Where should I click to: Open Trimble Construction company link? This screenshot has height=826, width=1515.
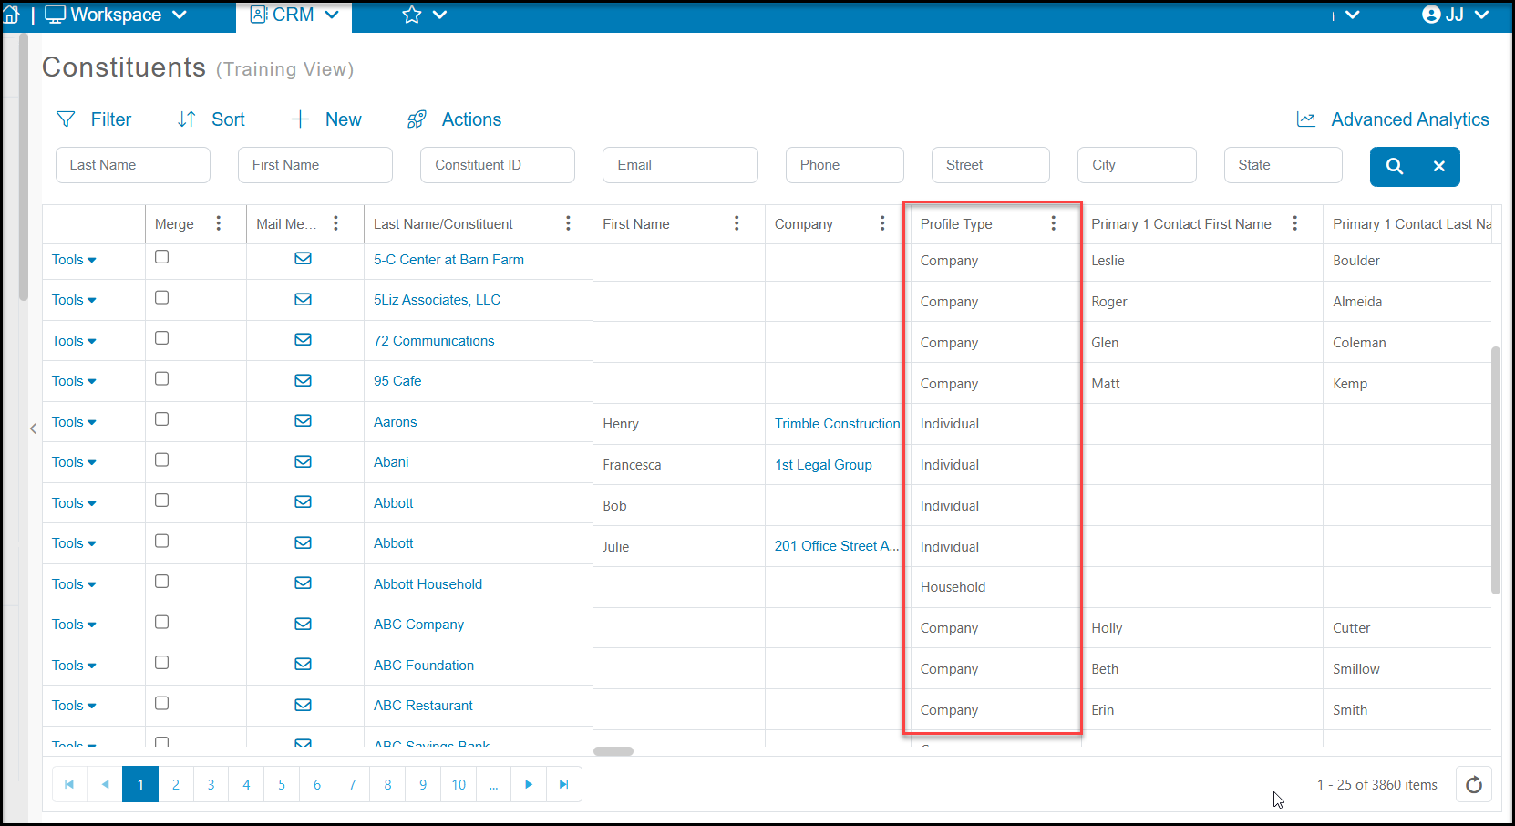coord(837,424)
